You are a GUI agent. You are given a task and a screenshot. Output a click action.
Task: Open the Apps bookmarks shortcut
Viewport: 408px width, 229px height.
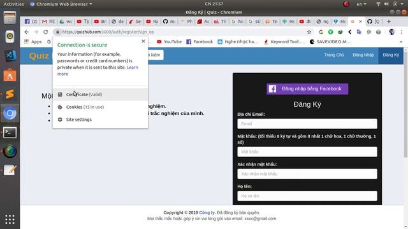coord(33,41)
